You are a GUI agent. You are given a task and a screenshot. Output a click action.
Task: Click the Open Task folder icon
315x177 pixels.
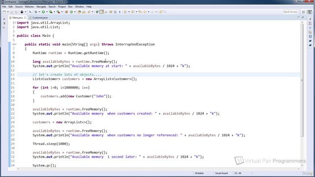(x=84, y=12)
